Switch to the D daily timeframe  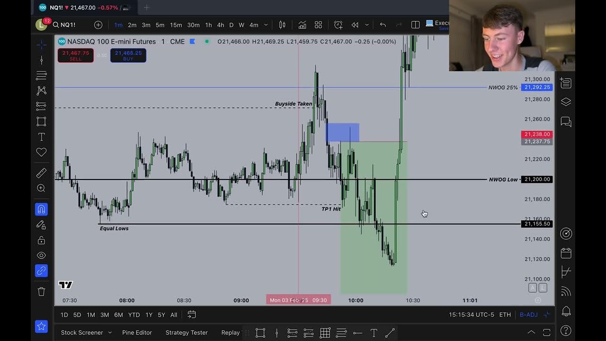point(231,25)
